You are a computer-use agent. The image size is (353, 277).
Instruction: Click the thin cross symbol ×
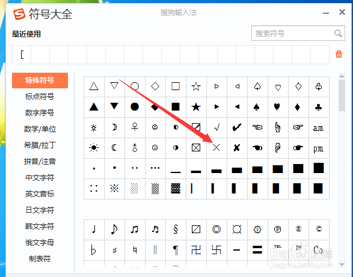(216, 148)
